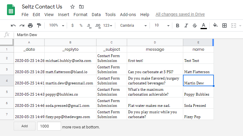Image resolution: width=243 pixels, height=136 pixels.
Task: Open the Tools menu
Action: pos(110,15)
